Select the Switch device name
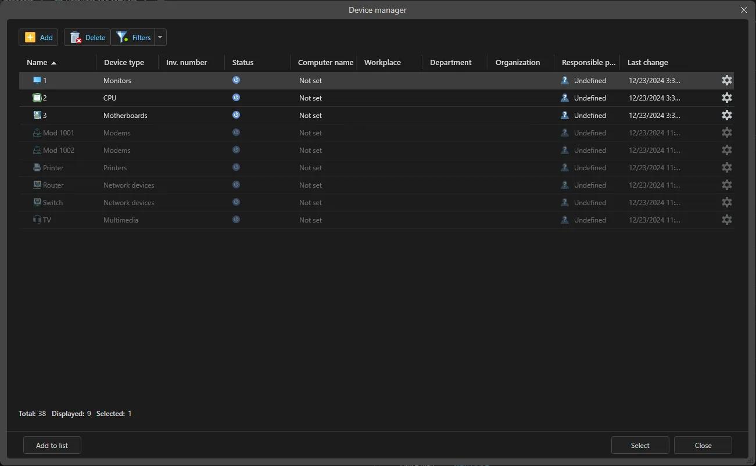Viewport: 756px width, 466px height. (53, 202)
